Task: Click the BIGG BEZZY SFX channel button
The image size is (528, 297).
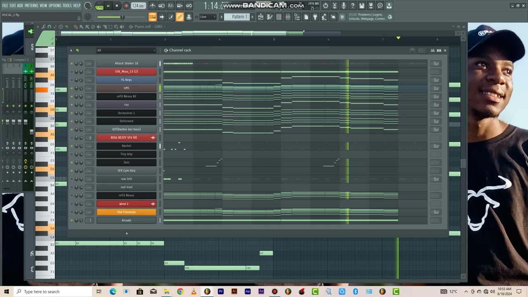Action: (126, 138)
